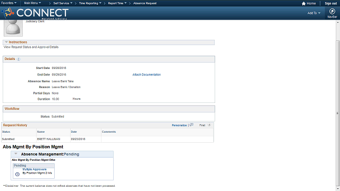Open the Favorites dropdown menu

coord(9,3)
